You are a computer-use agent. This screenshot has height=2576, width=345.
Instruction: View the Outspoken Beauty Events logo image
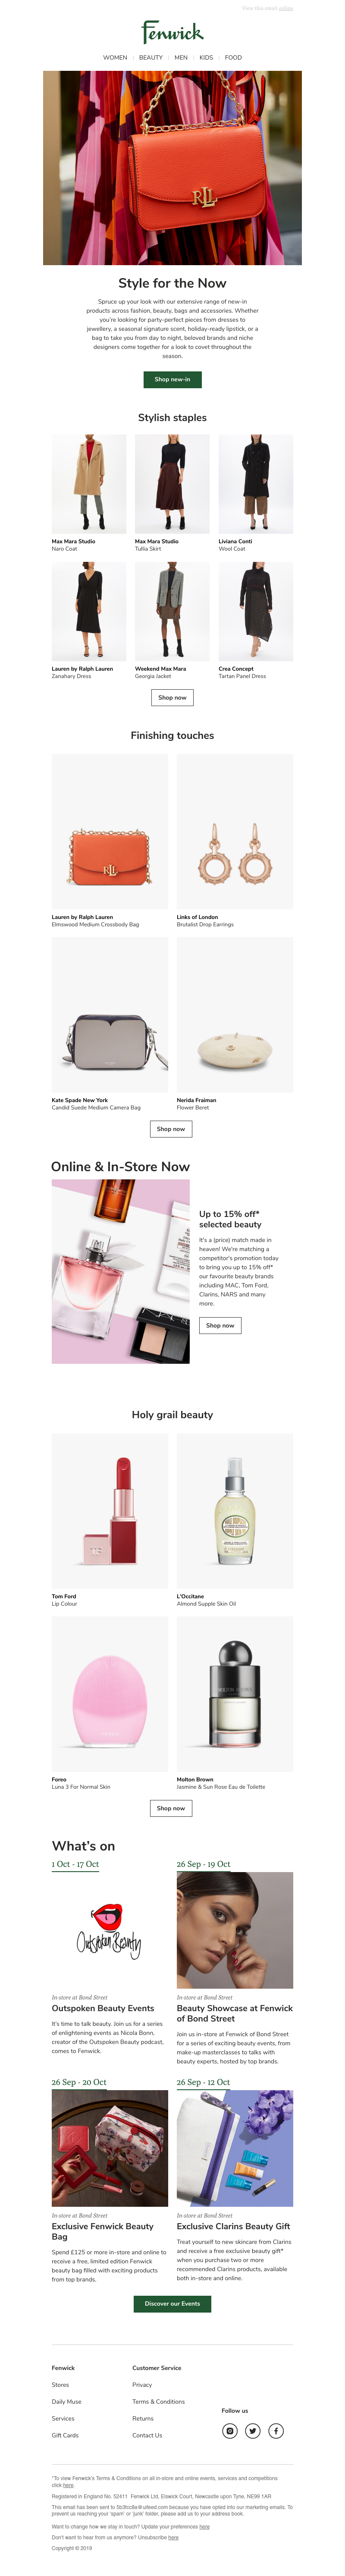tap(110, 1930)
